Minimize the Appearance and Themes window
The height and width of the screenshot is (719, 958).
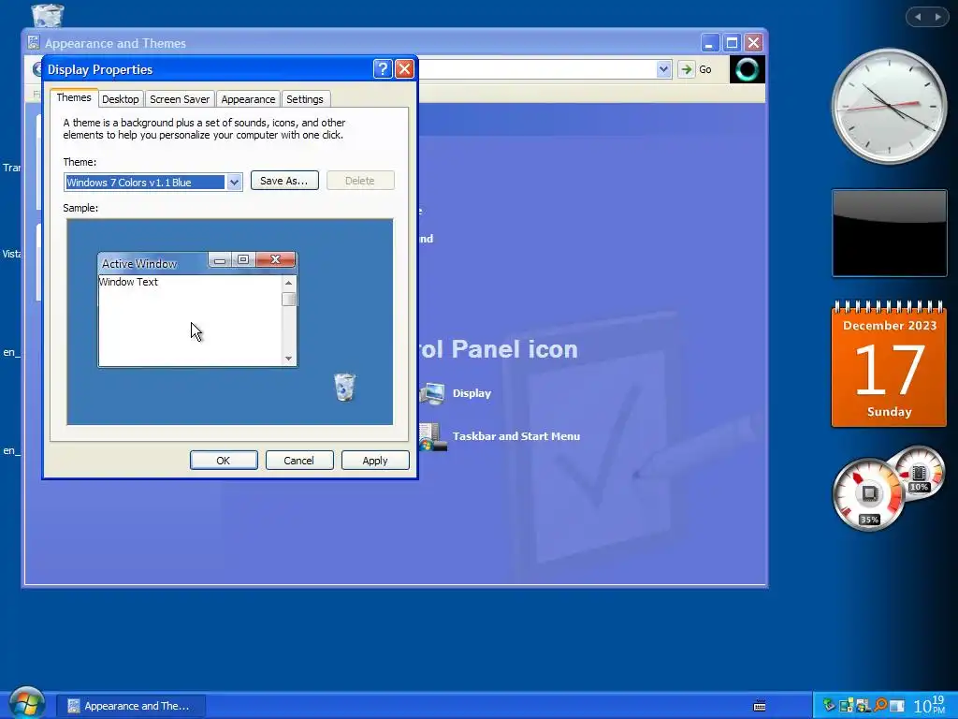click(x=709, y=43)
